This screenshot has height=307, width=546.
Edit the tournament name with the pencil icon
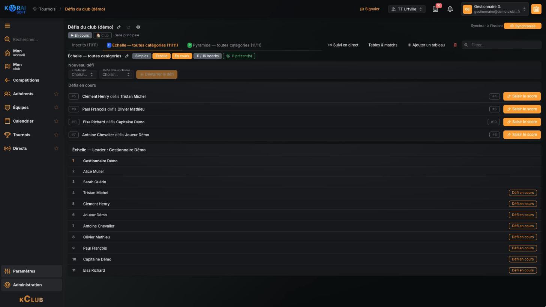point(119,27)
